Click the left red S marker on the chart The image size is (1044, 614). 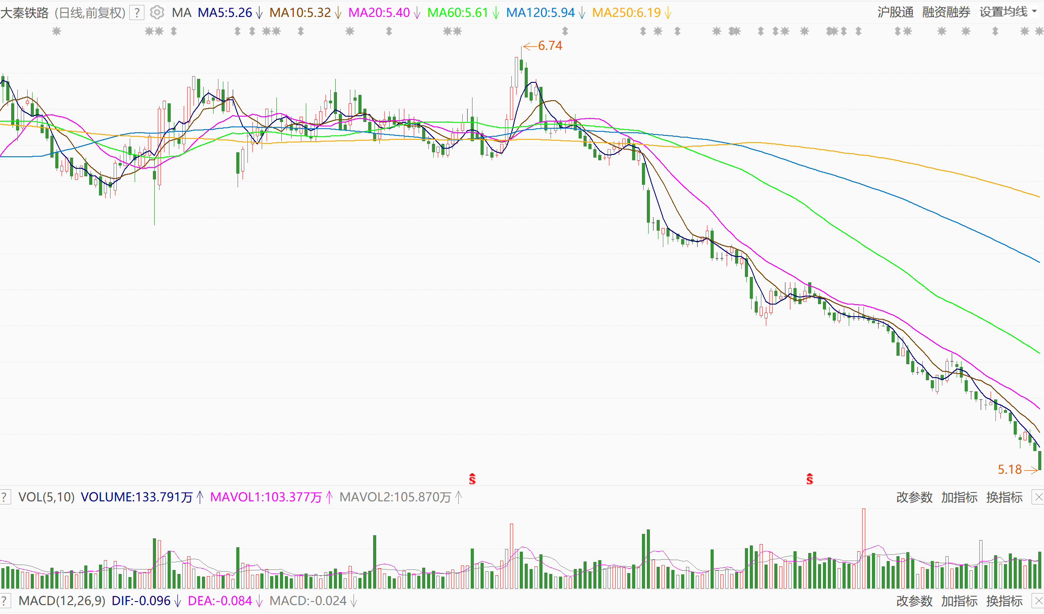(472, 479)
